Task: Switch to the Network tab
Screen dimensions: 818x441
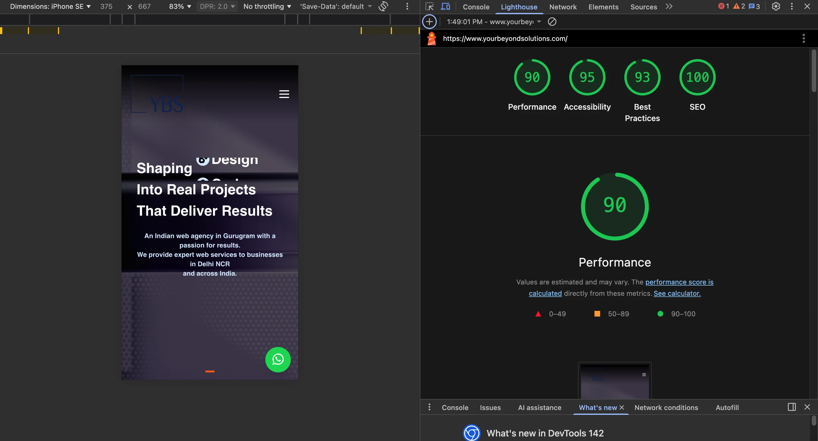Action: click(x=563, y=7)
